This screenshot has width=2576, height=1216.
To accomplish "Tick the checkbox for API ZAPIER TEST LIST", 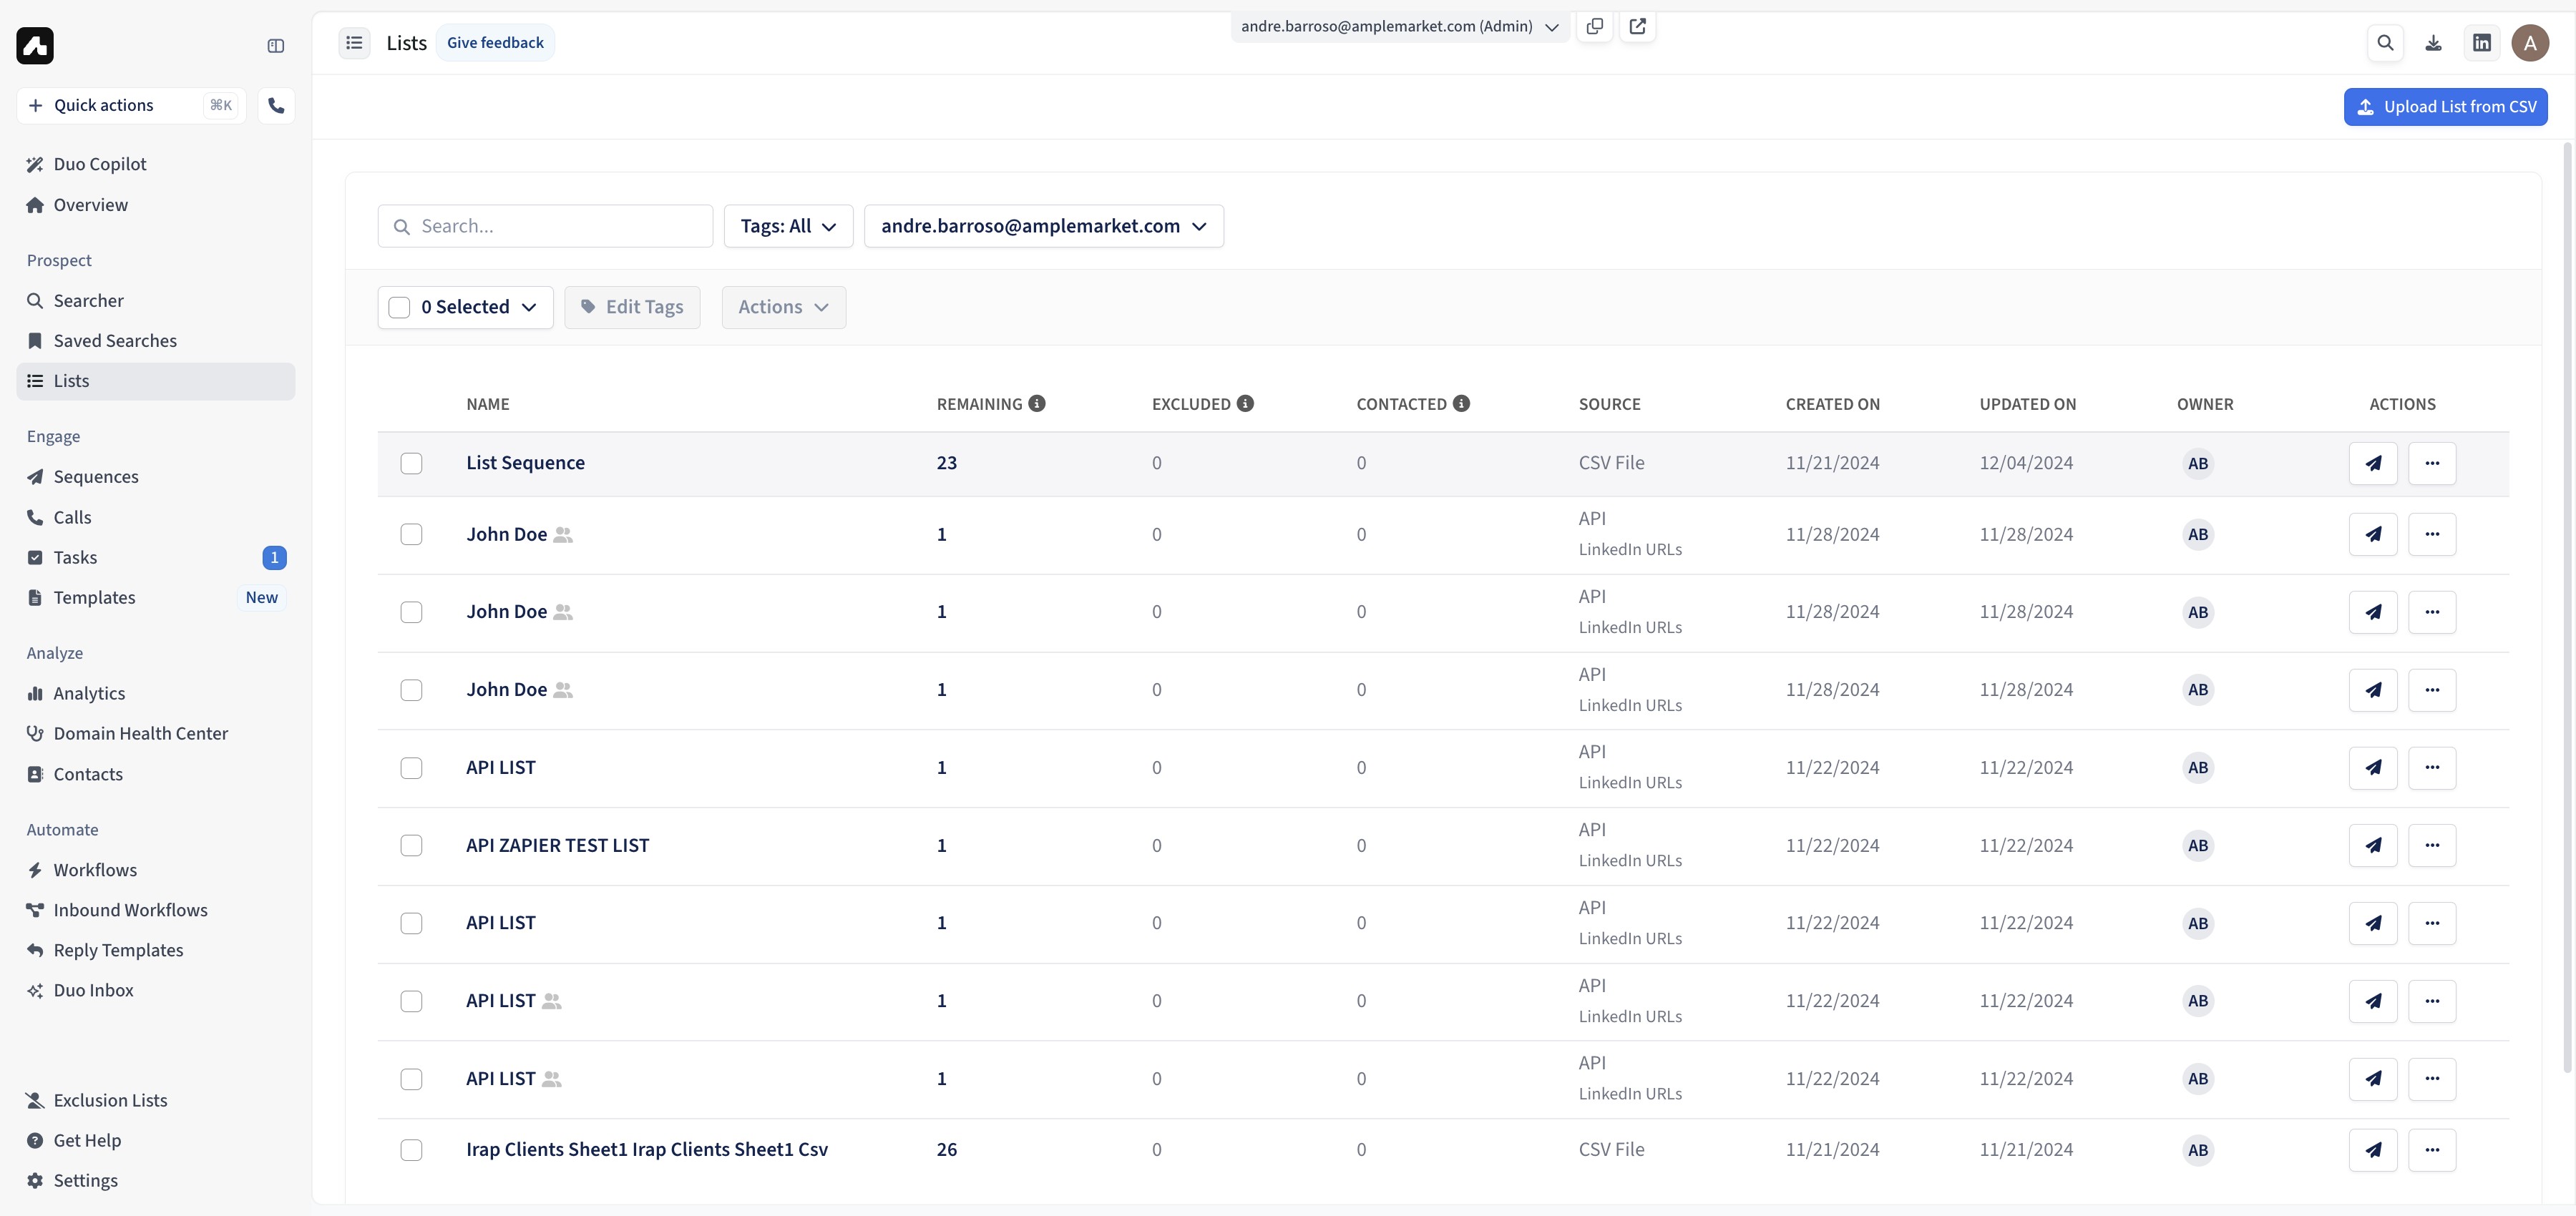I will point(411,845).
